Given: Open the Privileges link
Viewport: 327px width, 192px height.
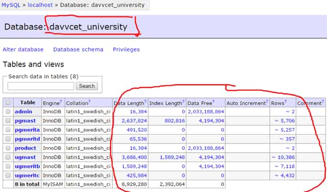Looking at the screenshot, I should click(126, 50).
